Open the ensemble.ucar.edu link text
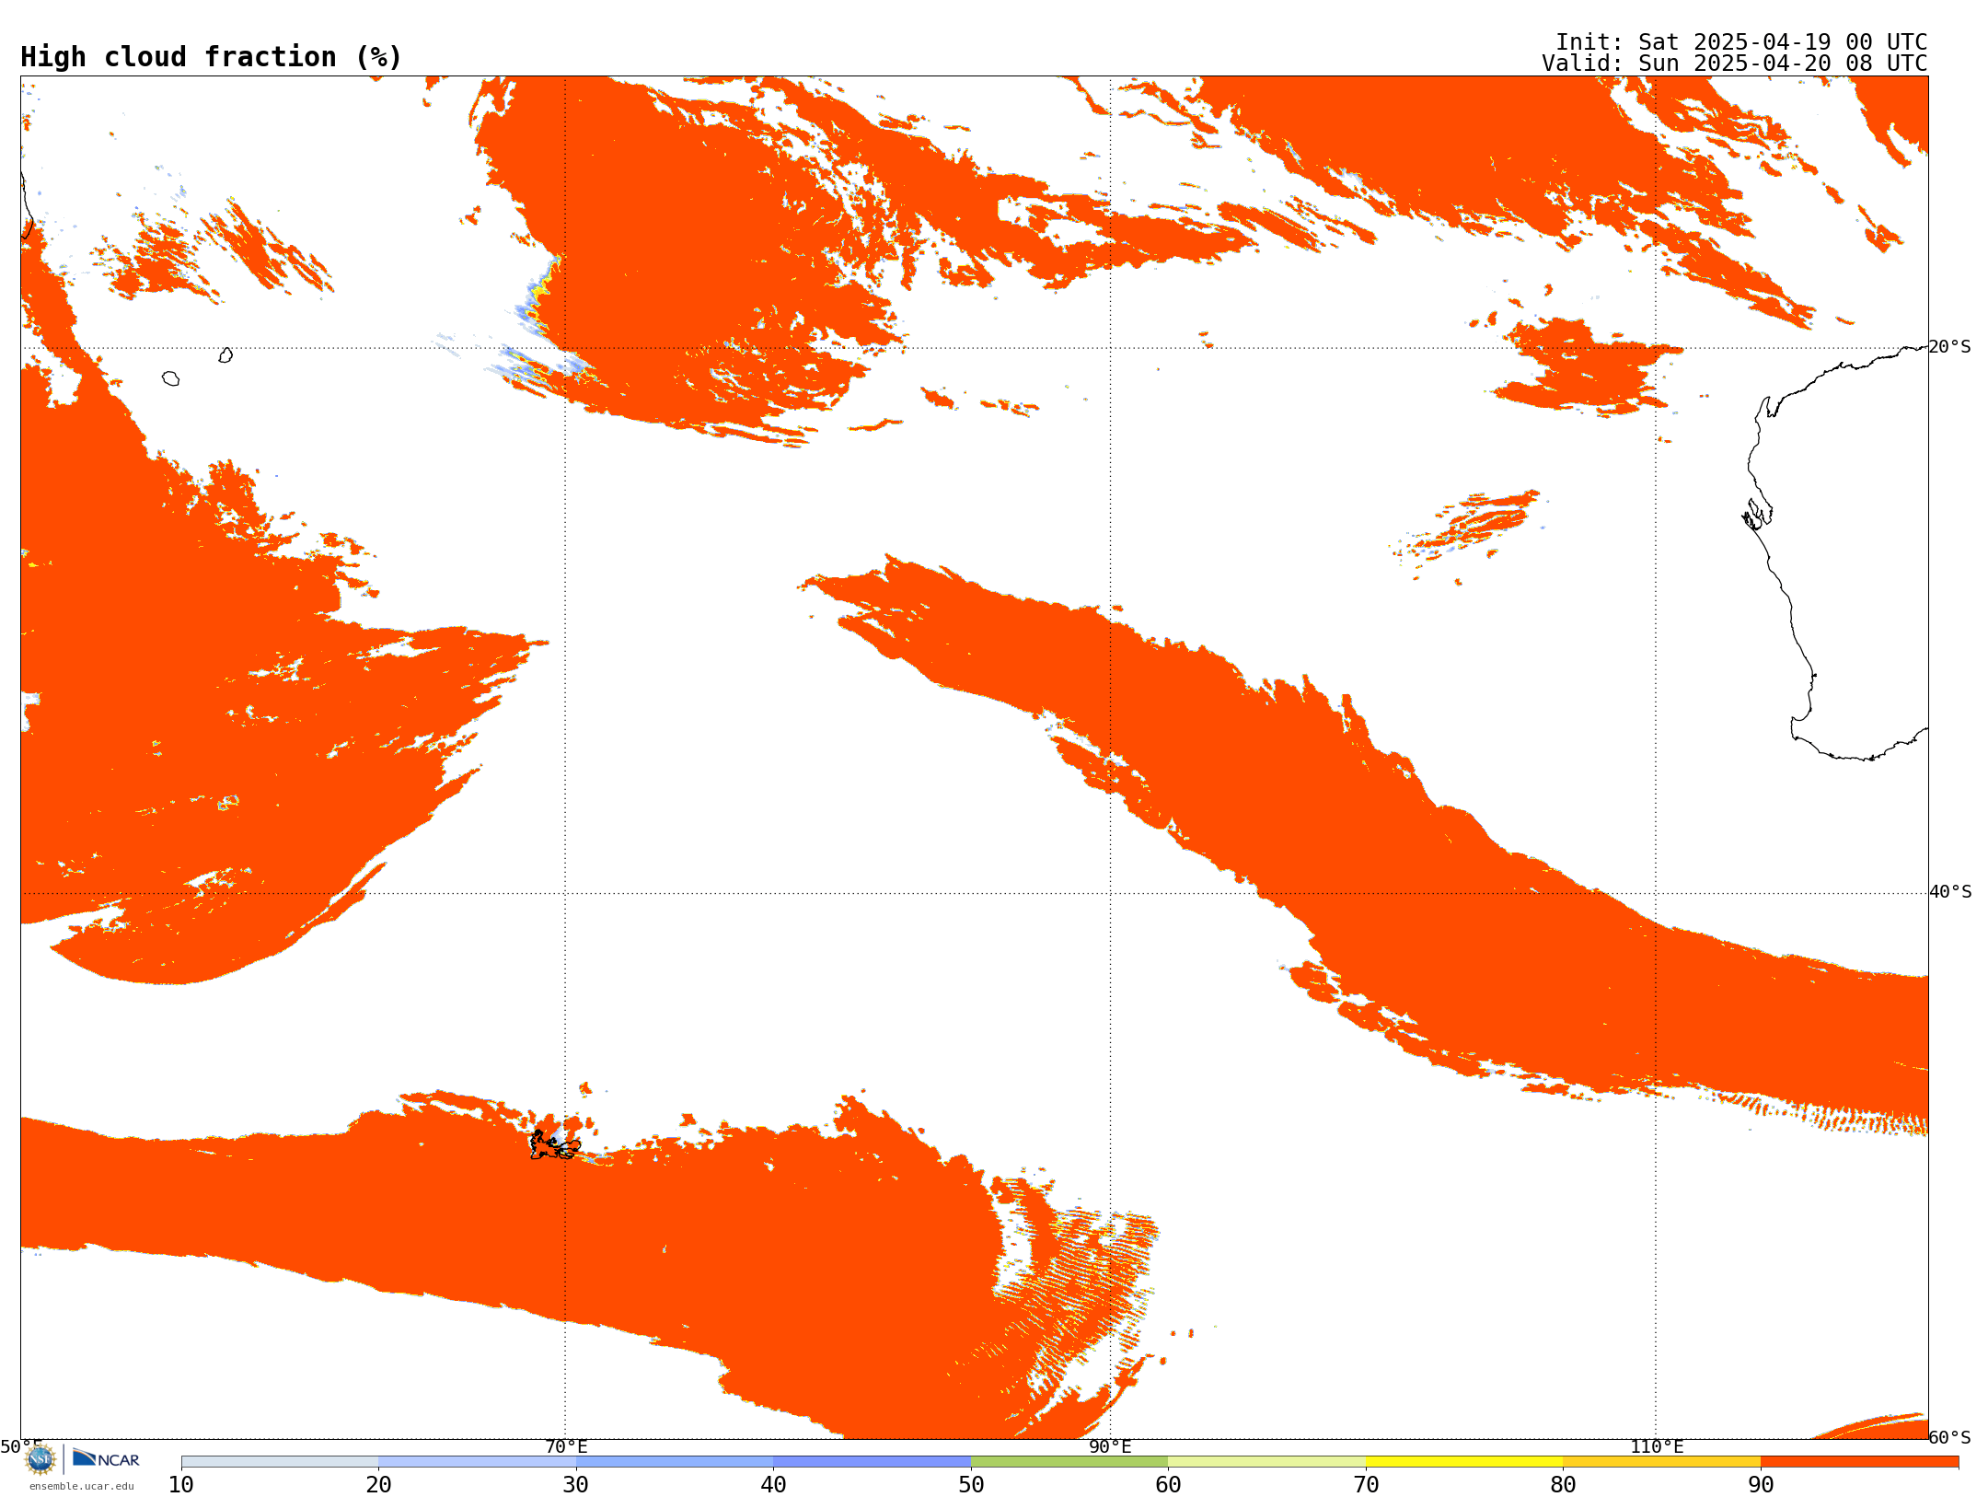This screenshot has height=1497, width=1988. 81,1486
